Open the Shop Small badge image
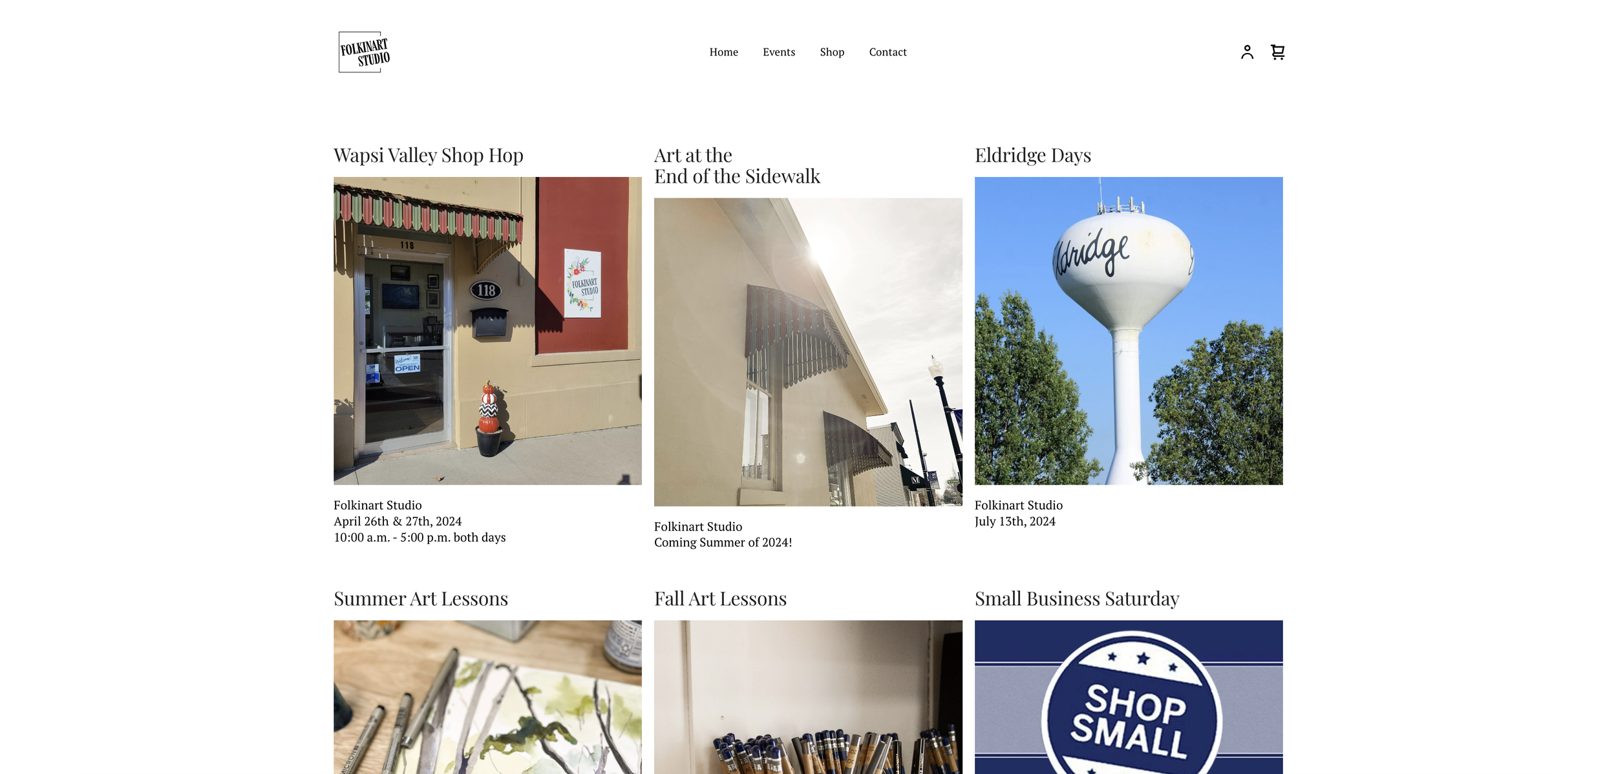 pyautogui.click(x=1129, y=697)
